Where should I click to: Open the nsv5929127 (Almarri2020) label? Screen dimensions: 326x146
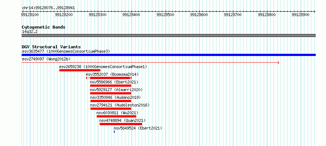click(116, 90)
